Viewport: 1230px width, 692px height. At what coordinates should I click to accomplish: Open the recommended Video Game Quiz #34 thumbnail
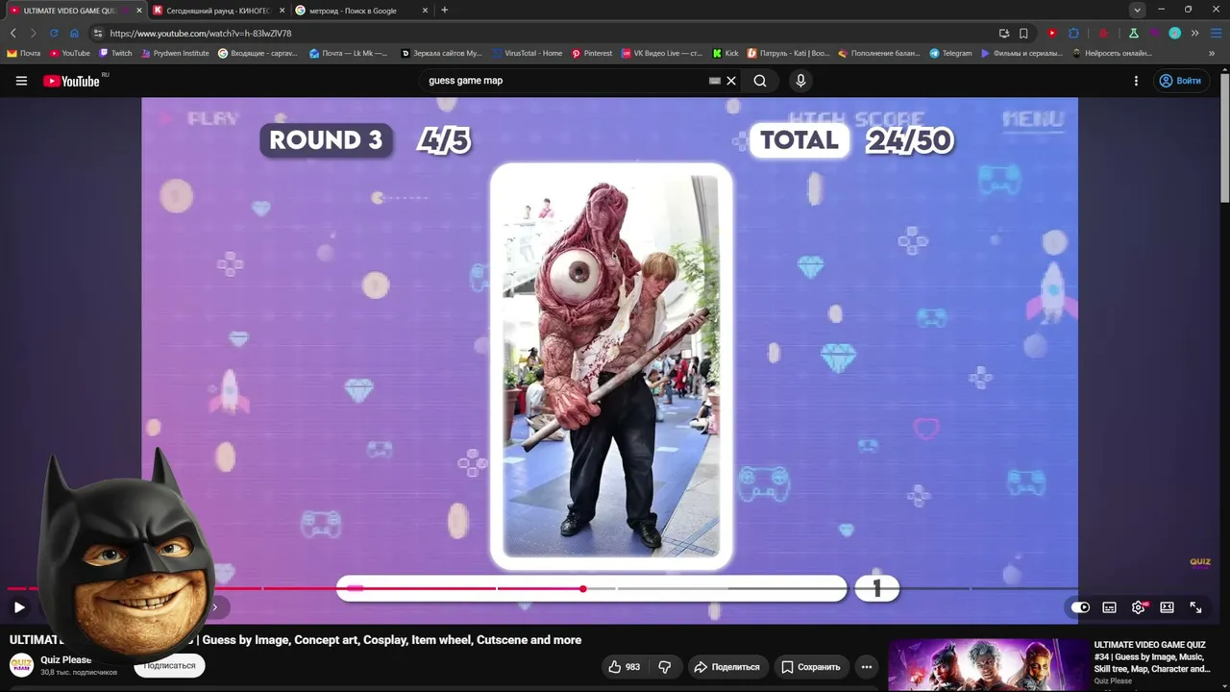point(987,665)
